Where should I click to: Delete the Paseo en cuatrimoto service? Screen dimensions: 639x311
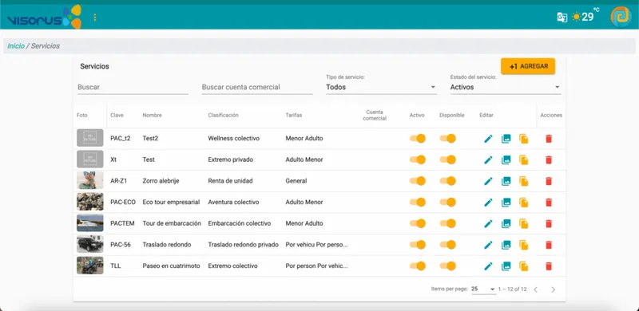click(549, 266)
